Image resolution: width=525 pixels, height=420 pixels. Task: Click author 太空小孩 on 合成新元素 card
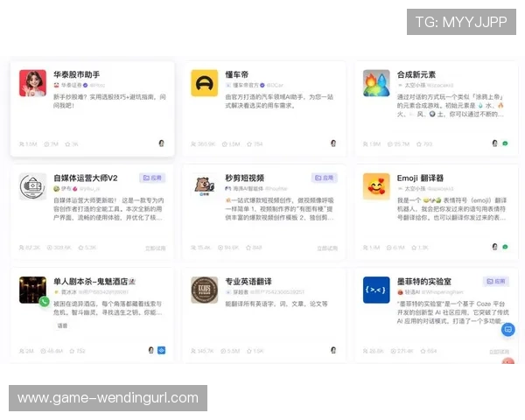415,86
